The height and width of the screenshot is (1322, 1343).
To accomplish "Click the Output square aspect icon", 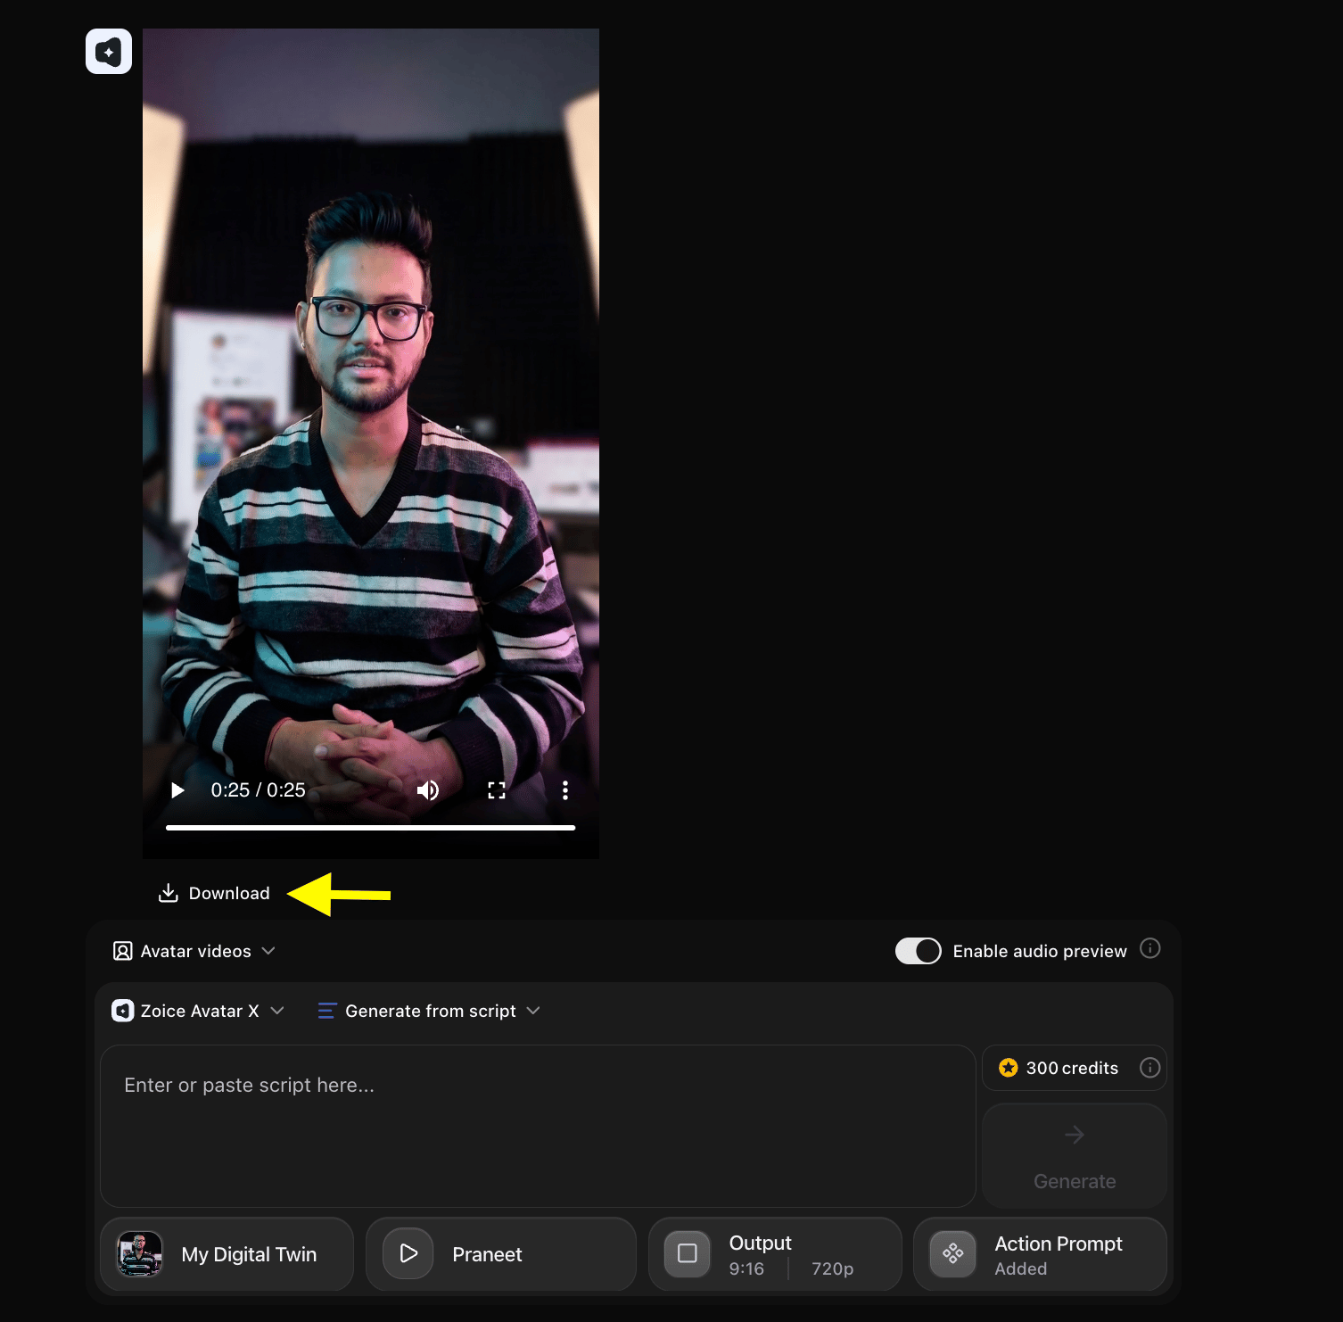I will (688, 1253).
